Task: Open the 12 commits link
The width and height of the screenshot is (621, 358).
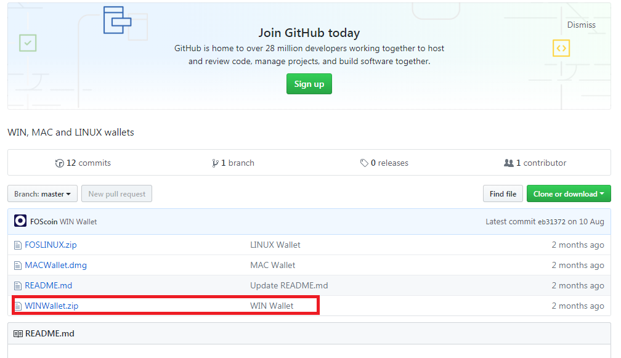Action: tap(83, 163)
